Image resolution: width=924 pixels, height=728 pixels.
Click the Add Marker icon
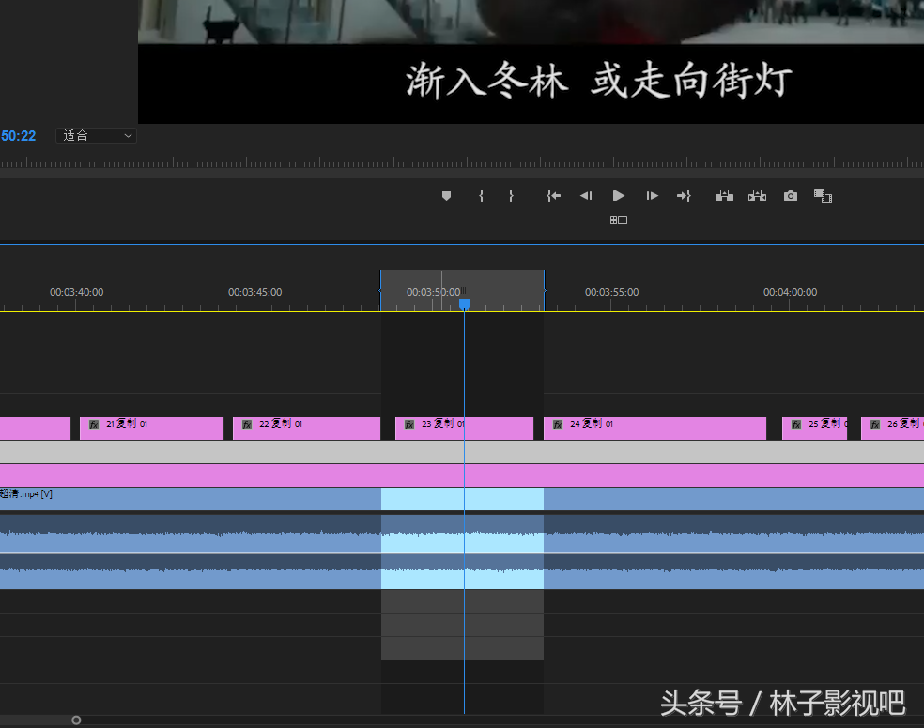coord(446,196)
